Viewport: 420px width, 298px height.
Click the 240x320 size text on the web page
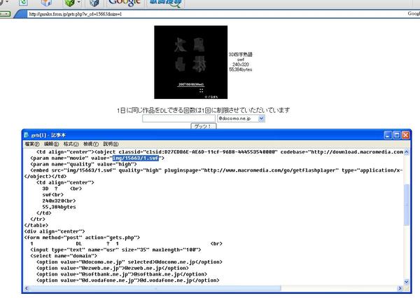pos(240,65)
